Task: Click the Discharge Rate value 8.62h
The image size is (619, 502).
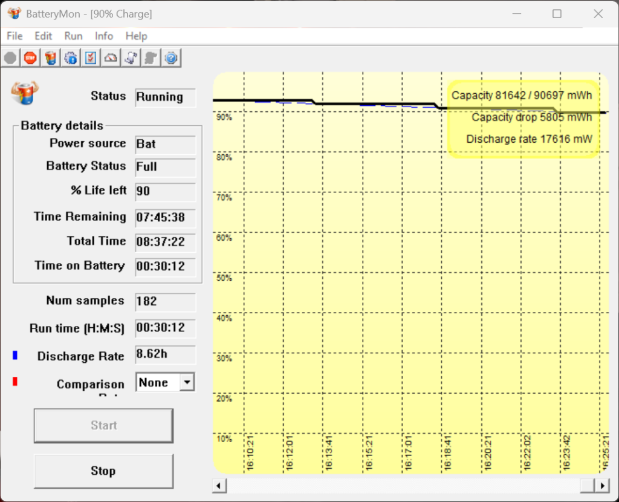Action: tap(166, 354)
